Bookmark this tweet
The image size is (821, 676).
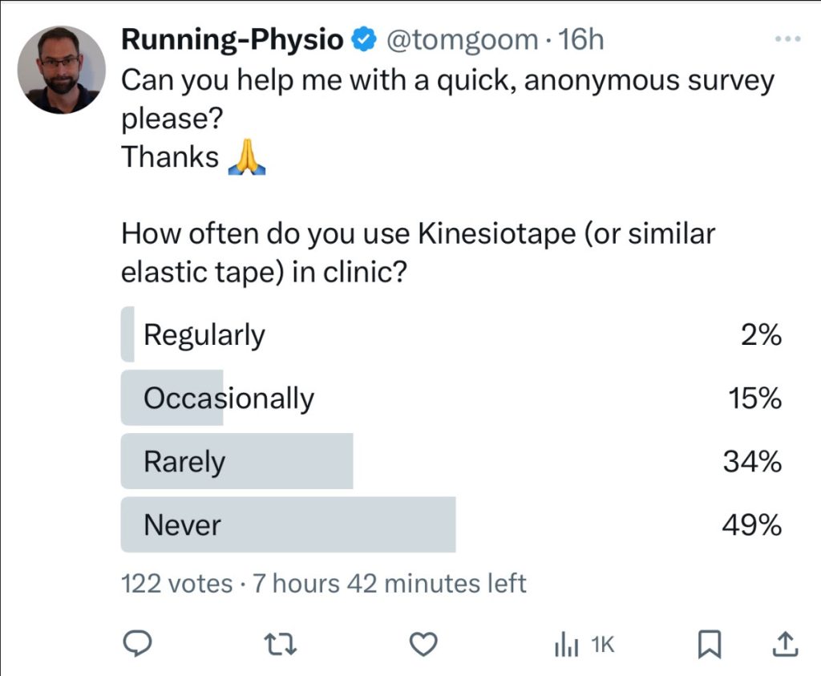[710, 644]
